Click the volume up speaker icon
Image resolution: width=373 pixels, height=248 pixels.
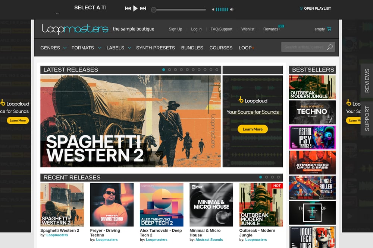click(x=232, y=10)
